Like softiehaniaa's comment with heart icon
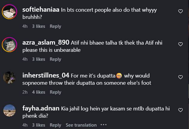 tap(180, 11)
